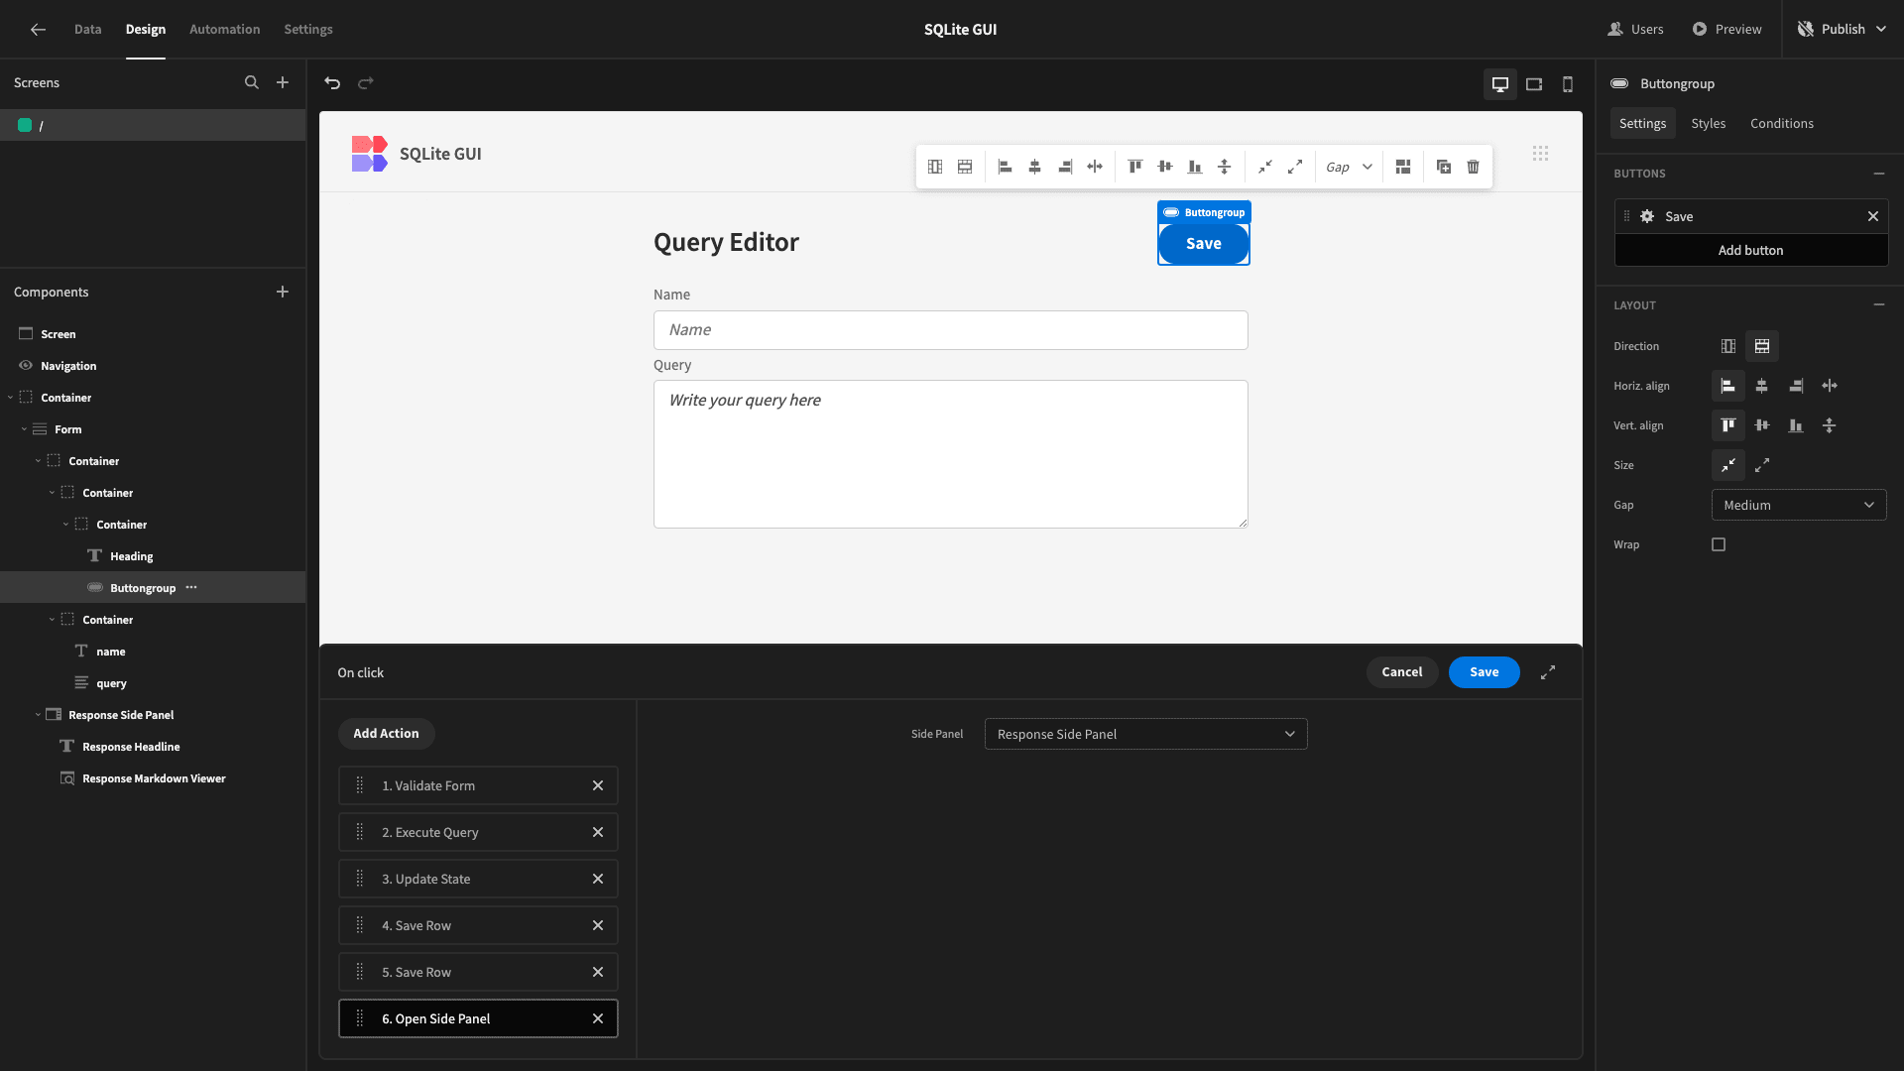Screen dimensions: 1904x1071
Task: Go back with the left arrow icon
Action: pos(38,30)
